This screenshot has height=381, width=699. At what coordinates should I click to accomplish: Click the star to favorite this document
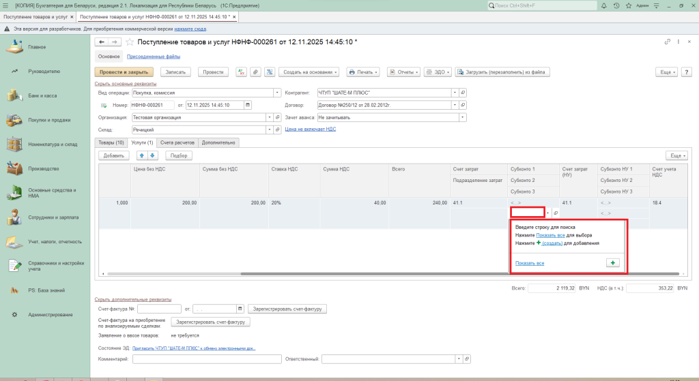[x=129, y=42]
